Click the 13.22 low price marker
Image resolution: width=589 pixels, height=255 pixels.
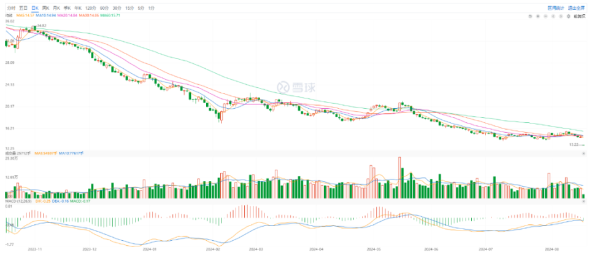click(574, 144)
